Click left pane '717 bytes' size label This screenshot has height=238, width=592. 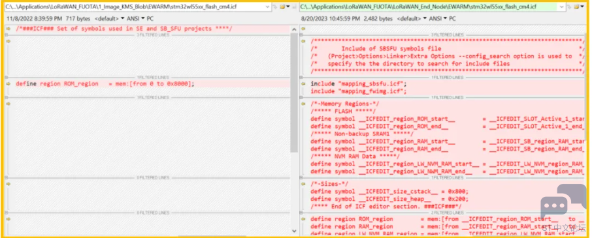click(78, 18)
